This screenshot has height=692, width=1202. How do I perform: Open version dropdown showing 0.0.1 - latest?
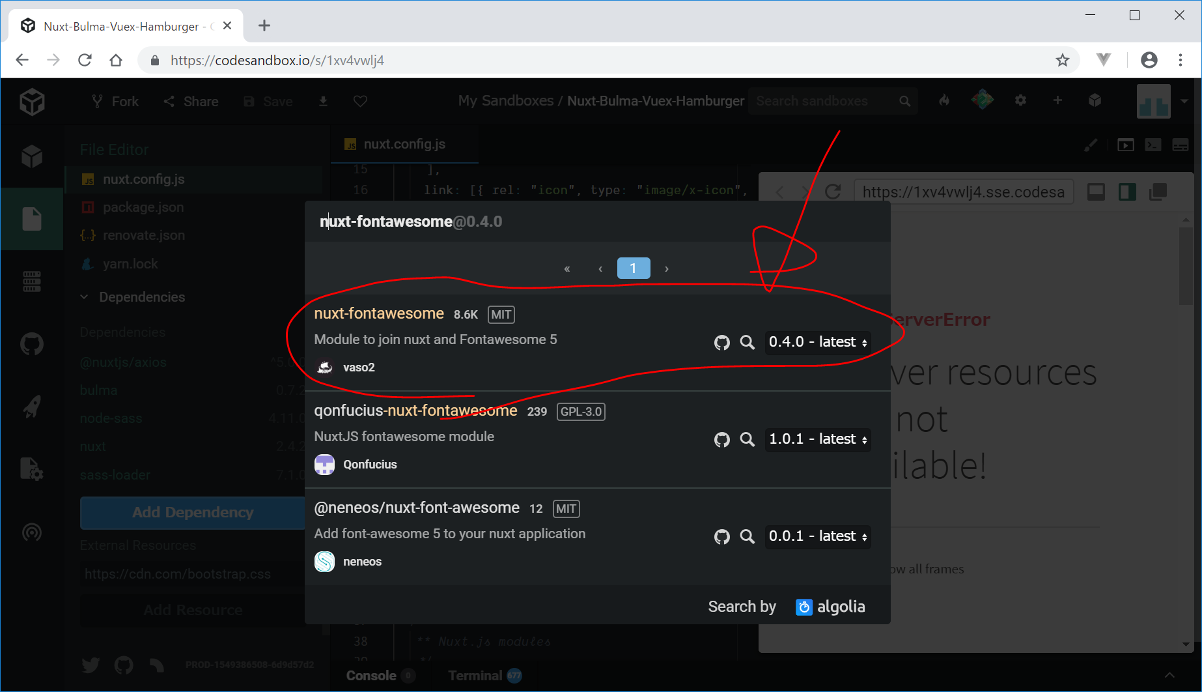[x=818, y=536]
